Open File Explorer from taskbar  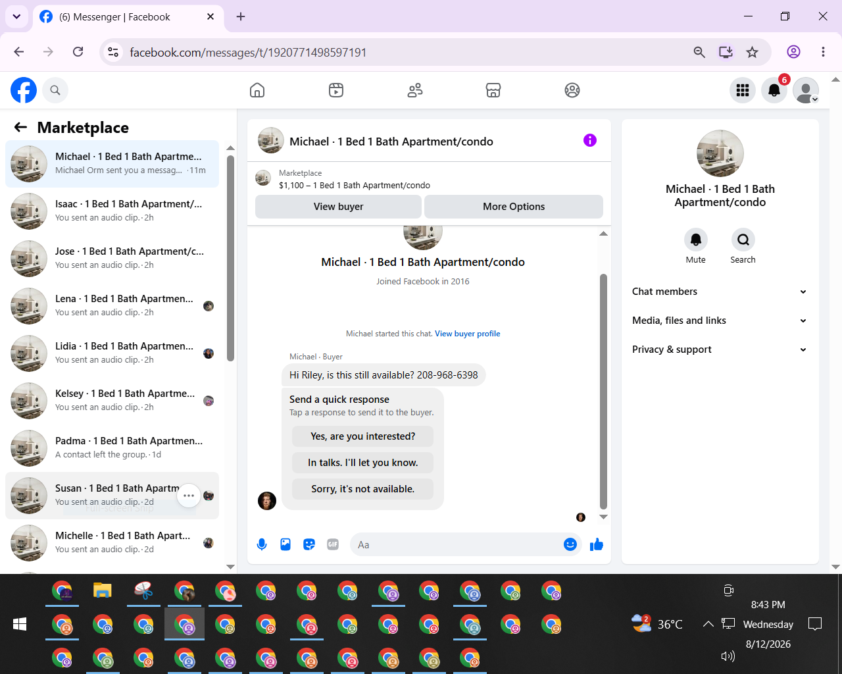(x=103, y=590)
